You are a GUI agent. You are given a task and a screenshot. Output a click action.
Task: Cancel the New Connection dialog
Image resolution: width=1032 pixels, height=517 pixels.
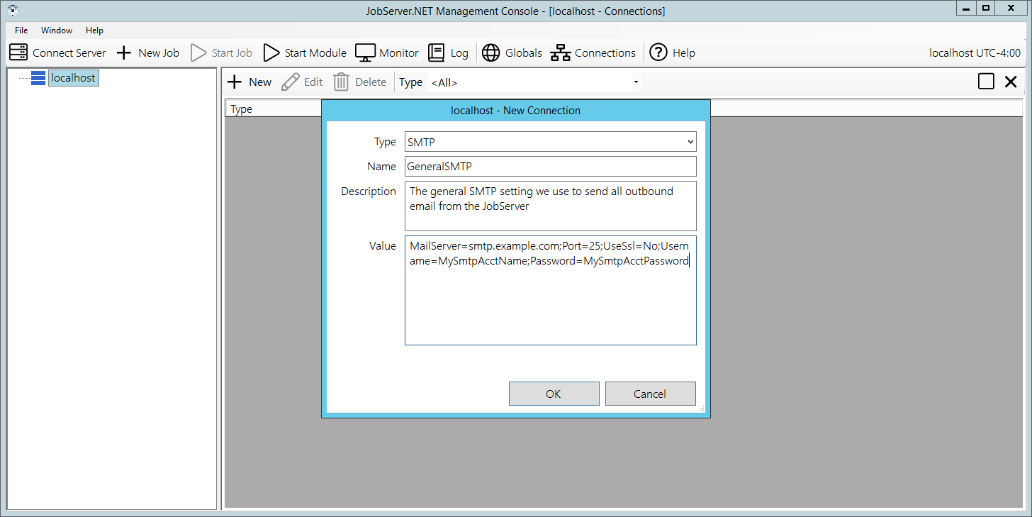(x=650, y=394)
